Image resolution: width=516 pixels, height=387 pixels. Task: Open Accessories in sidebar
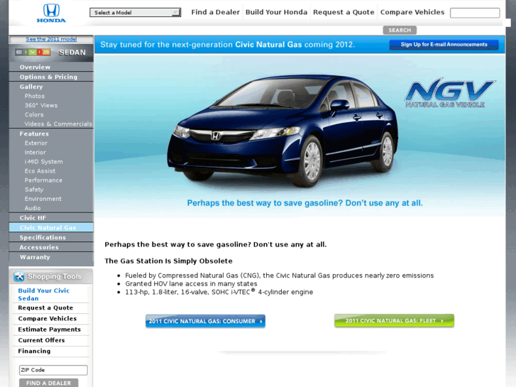click(51, 247)
